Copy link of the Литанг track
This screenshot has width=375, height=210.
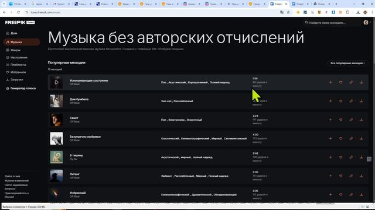351,176
